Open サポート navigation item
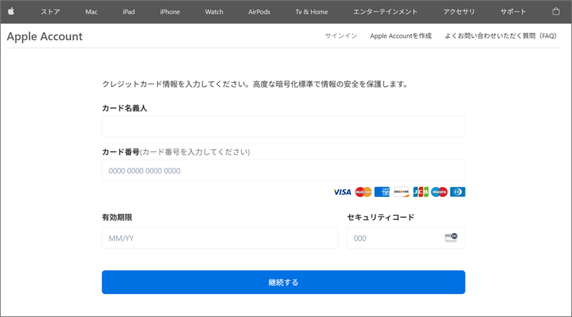The width and height of the screenshot is (572, 317). click(513, 11)
